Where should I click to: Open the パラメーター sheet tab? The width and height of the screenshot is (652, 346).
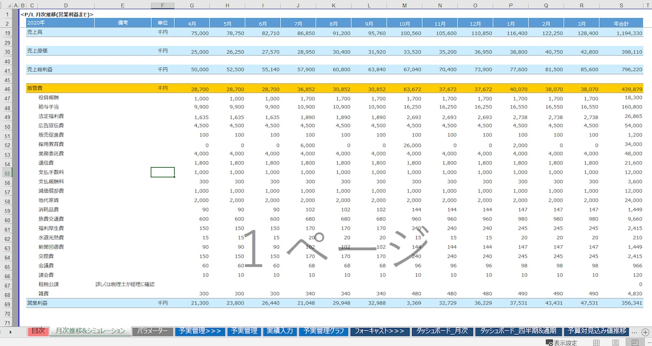152,332
